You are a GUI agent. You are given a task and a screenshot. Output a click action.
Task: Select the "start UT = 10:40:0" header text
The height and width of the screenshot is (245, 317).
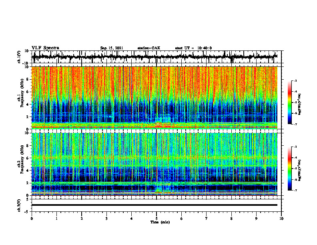point(193,48)
